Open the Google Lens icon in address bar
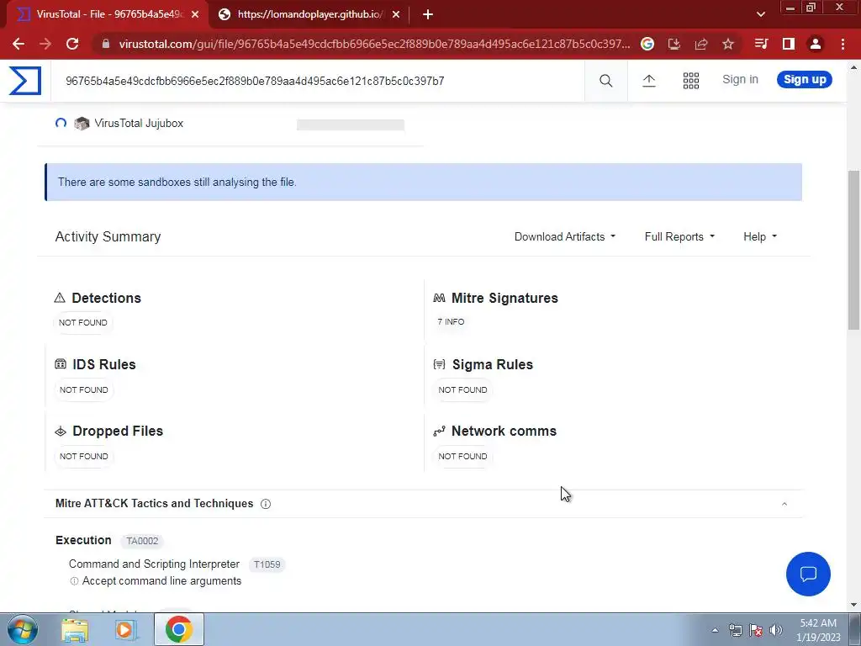The height and width of the screenshot is (646, 861). coord(647,44)
